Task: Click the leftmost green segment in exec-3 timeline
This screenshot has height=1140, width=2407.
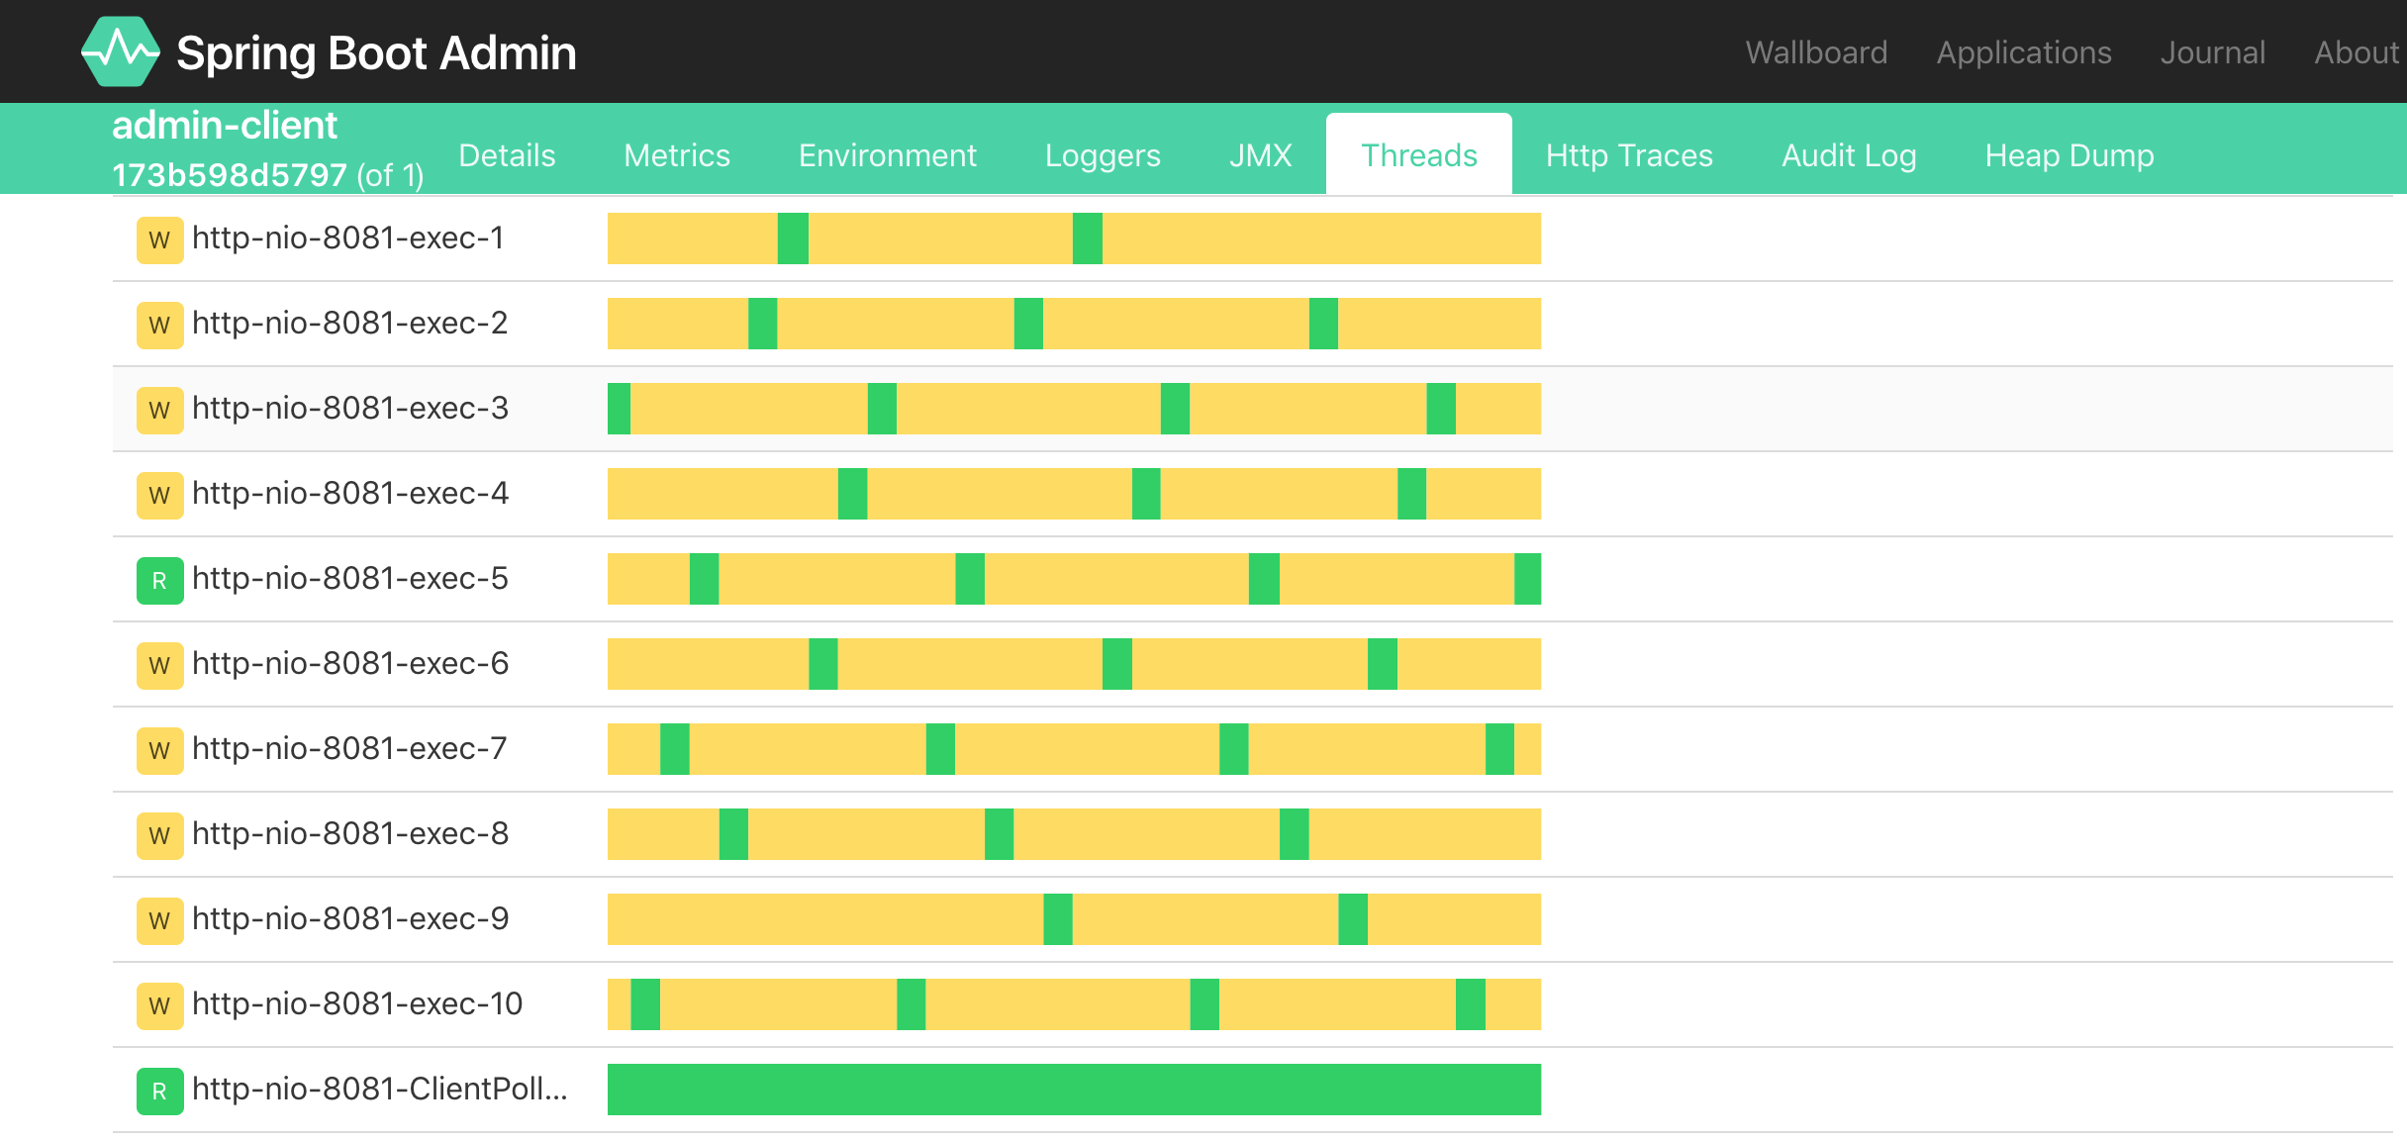Action: (619, 409)
